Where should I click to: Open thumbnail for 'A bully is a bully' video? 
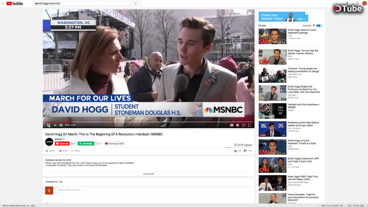(x=273, y=147)
